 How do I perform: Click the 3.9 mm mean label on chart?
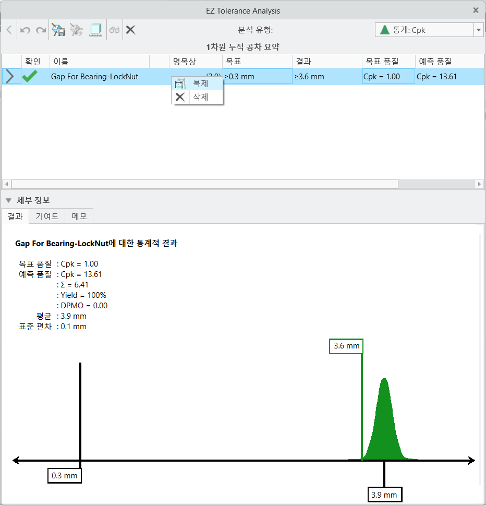point(384,495)
